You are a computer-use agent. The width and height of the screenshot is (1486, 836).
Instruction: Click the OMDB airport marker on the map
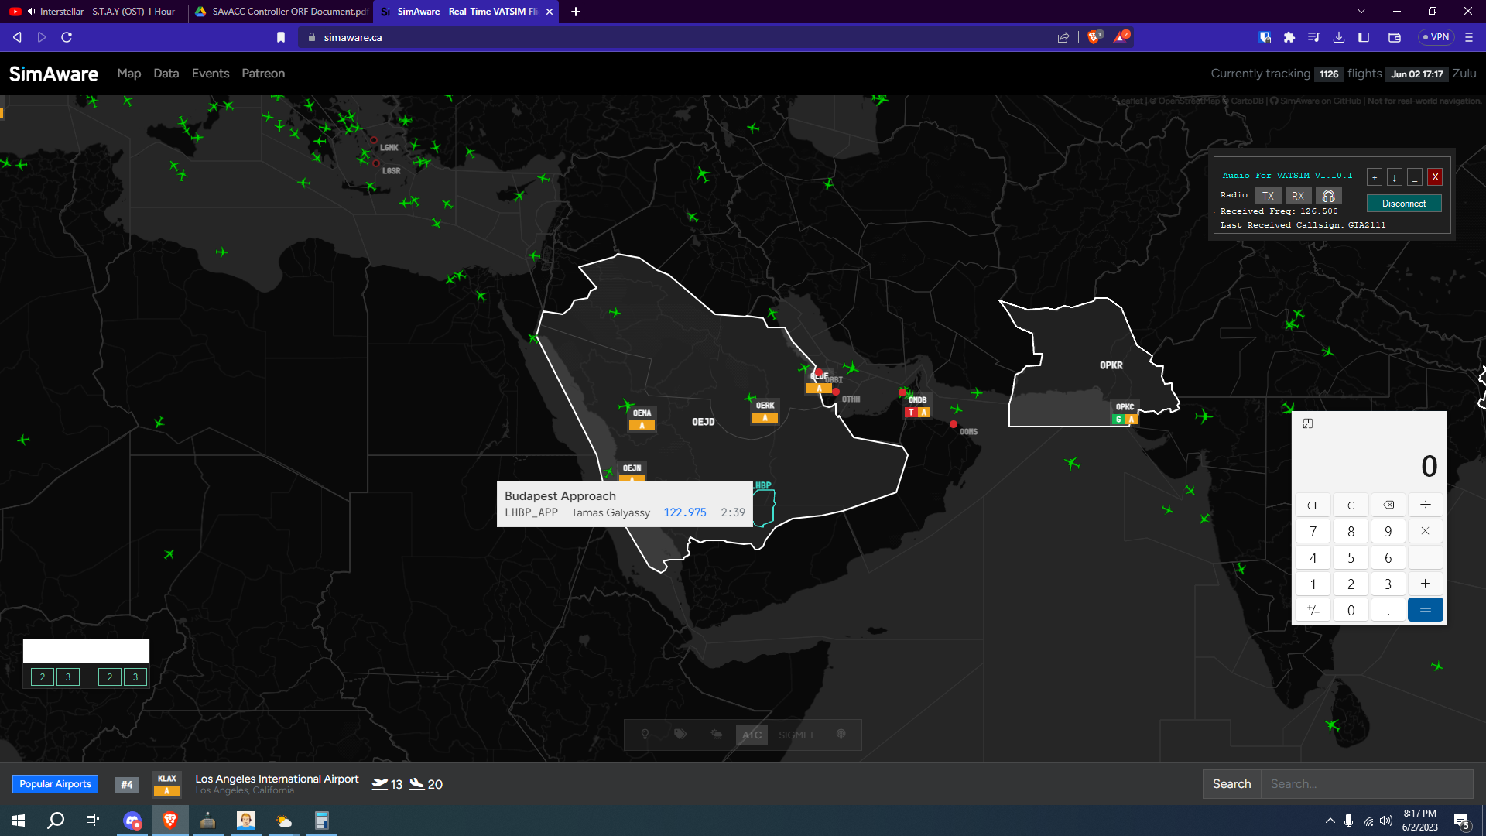916,400
